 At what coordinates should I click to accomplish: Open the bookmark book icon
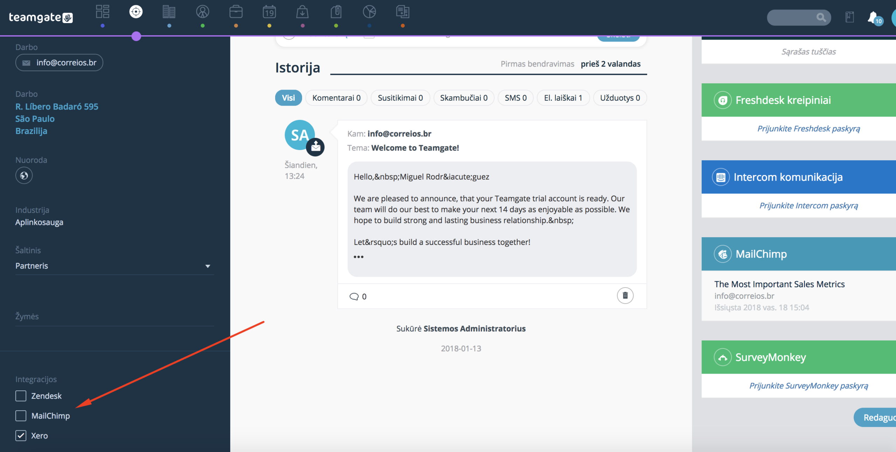[x=849, y=17]
